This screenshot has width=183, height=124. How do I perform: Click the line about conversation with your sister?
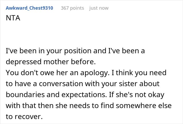pyautogui.click(x=83, y=84)
